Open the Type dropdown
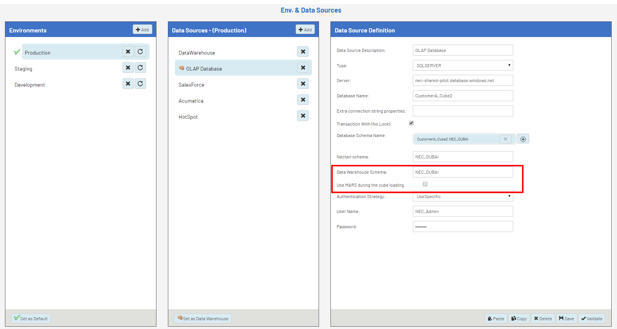The width and height of the screenshot is (617, 329). pos(462,66)
